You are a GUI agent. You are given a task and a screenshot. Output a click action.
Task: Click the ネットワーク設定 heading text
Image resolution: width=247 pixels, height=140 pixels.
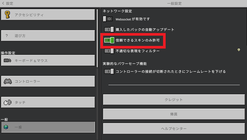[117, 11]
